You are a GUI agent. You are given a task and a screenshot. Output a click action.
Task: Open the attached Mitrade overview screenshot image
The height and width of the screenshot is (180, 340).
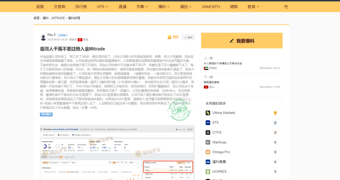click(x=117, y=152)
